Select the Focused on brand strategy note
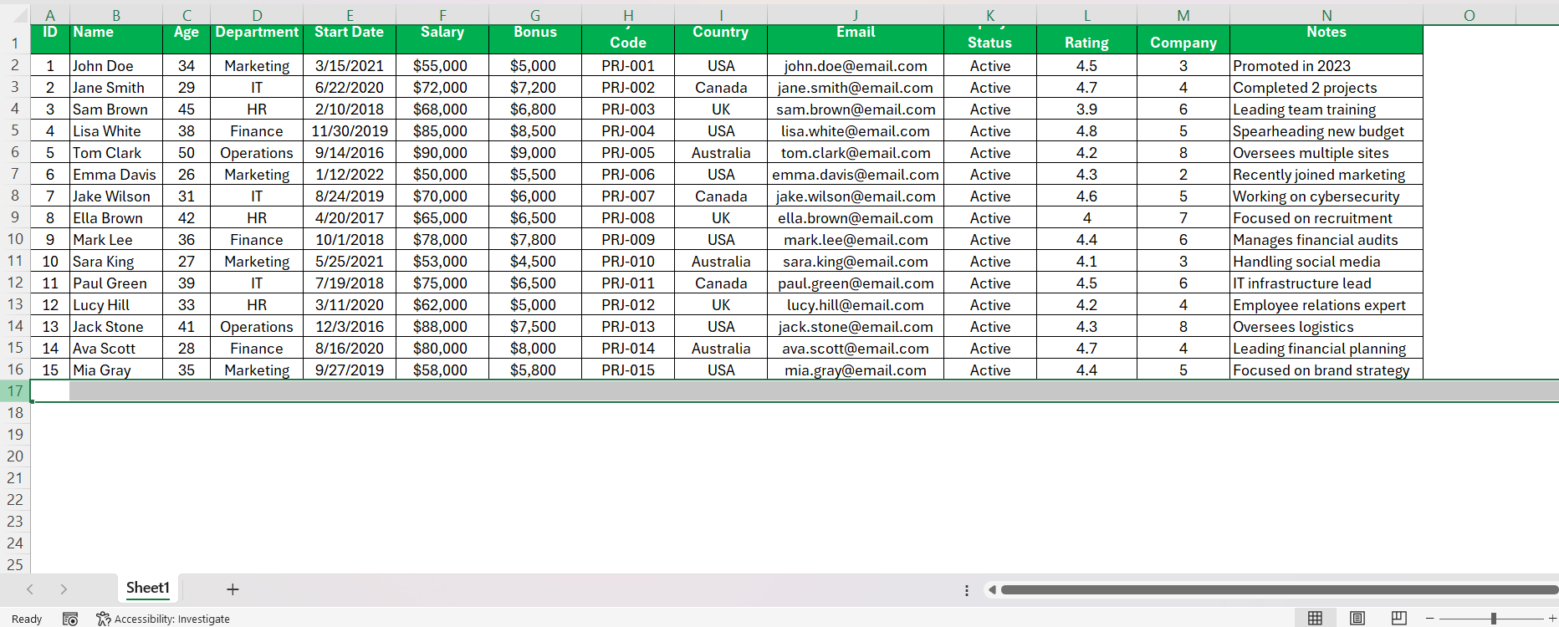Image resolution: width=1559 pixels, height=627 pixels. pyautogui.click(x=1326, y=370)
